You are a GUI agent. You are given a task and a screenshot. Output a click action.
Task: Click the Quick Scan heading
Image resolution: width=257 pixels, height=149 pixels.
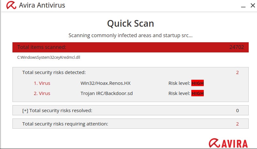(x=130, y=24)
